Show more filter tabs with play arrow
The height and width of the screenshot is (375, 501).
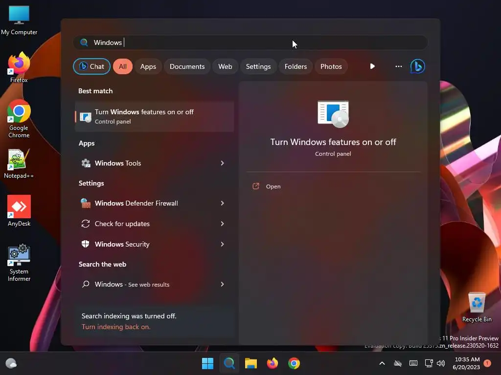coord(372,66)
